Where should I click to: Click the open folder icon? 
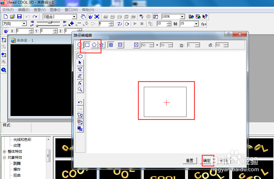pos(13,17)
